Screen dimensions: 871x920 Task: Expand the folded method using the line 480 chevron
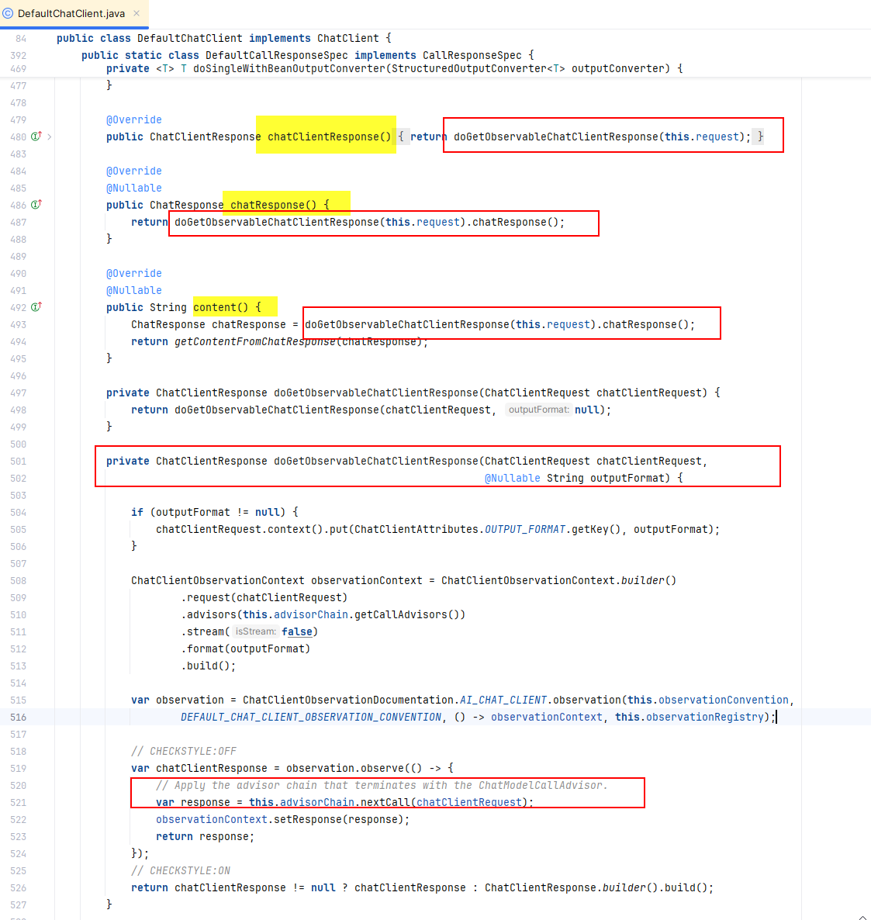click(x=50, y=137)
